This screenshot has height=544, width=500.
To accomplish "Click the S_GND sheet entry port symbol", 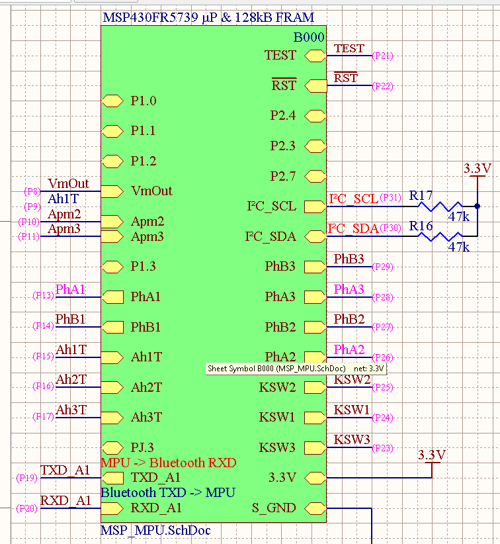I will click(315, 508).
